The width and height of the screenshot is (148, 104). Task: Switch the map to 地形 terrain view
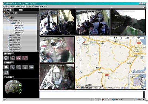coord(139,38)
